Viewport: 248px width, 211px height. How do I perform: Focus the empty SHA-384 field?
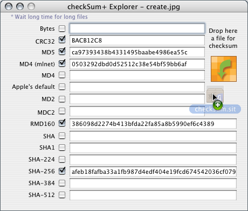click(x=153, y=184)
